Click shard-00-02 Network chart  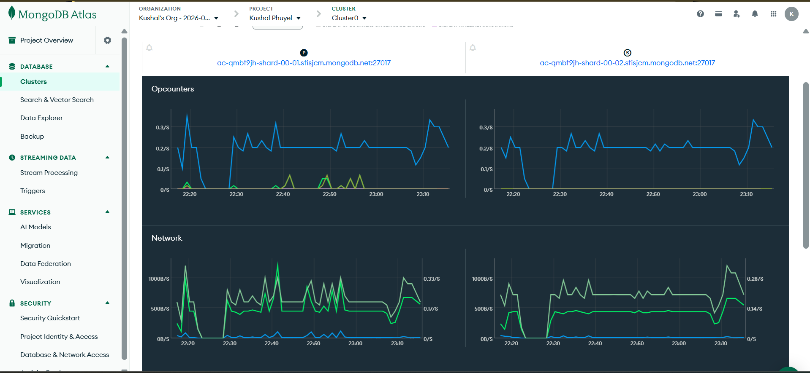620,298
